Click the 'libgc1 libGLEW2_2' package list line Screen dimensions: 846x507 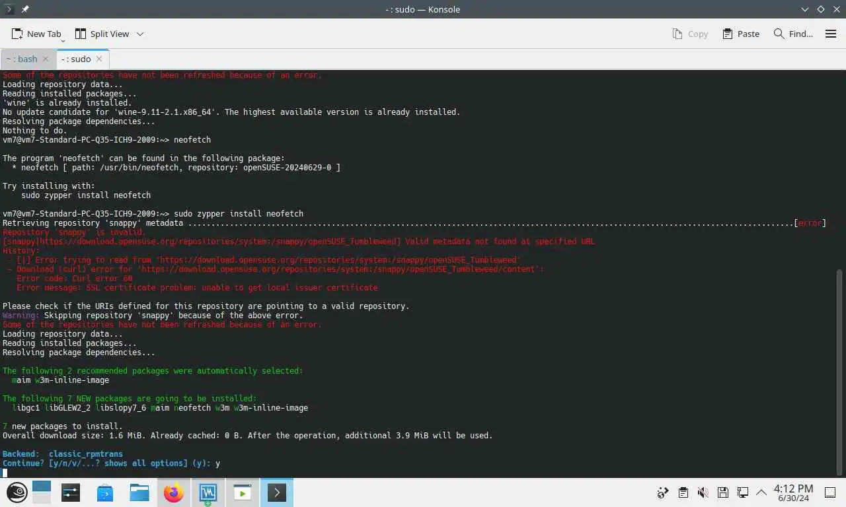tap(160, 408)
